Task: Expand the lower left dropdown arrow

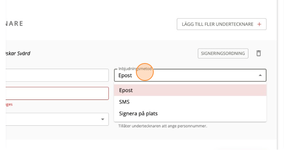Action: [102, 119]
